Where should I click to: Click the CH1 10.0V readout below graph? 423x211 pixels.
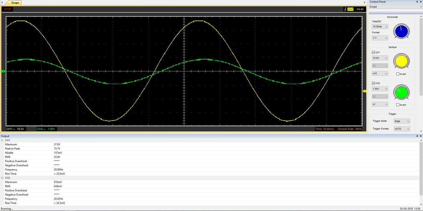pos(15,129)
